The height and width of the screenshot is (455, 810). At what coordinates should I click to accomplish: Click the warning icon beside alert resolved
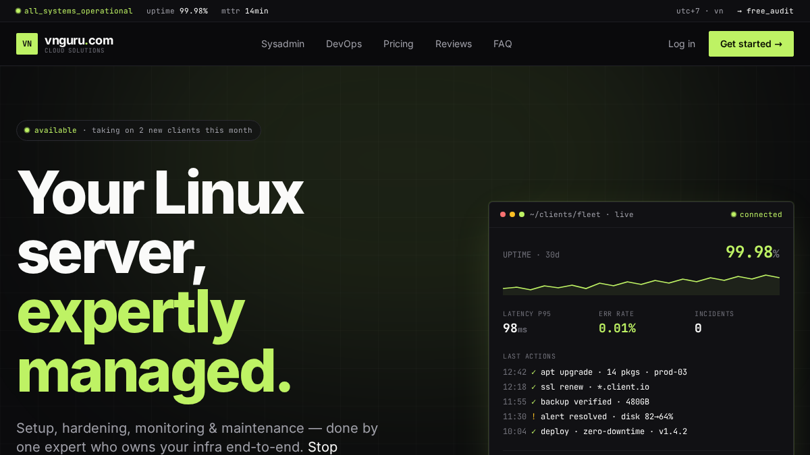tap(533, 417)
